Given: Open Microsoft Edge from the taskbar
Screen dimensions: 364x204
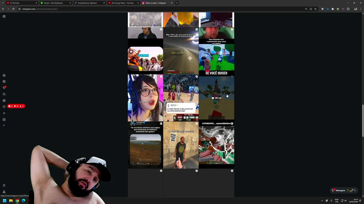Looking at the screenshot, I should pos(23,201).
